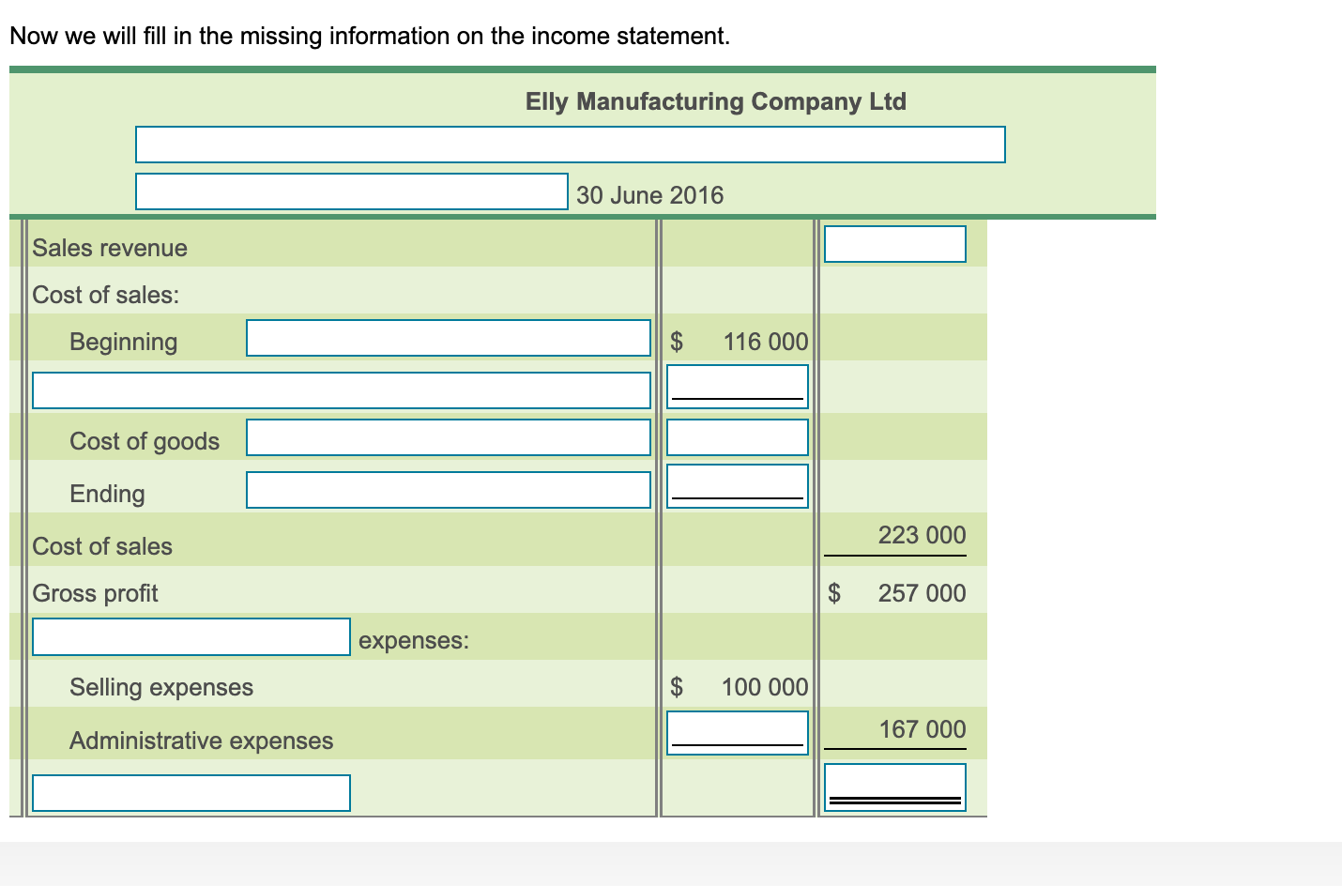Screen dimensions: 1342x886
Task: Click the 223 000 Cost of sales total
Action: 922,535
